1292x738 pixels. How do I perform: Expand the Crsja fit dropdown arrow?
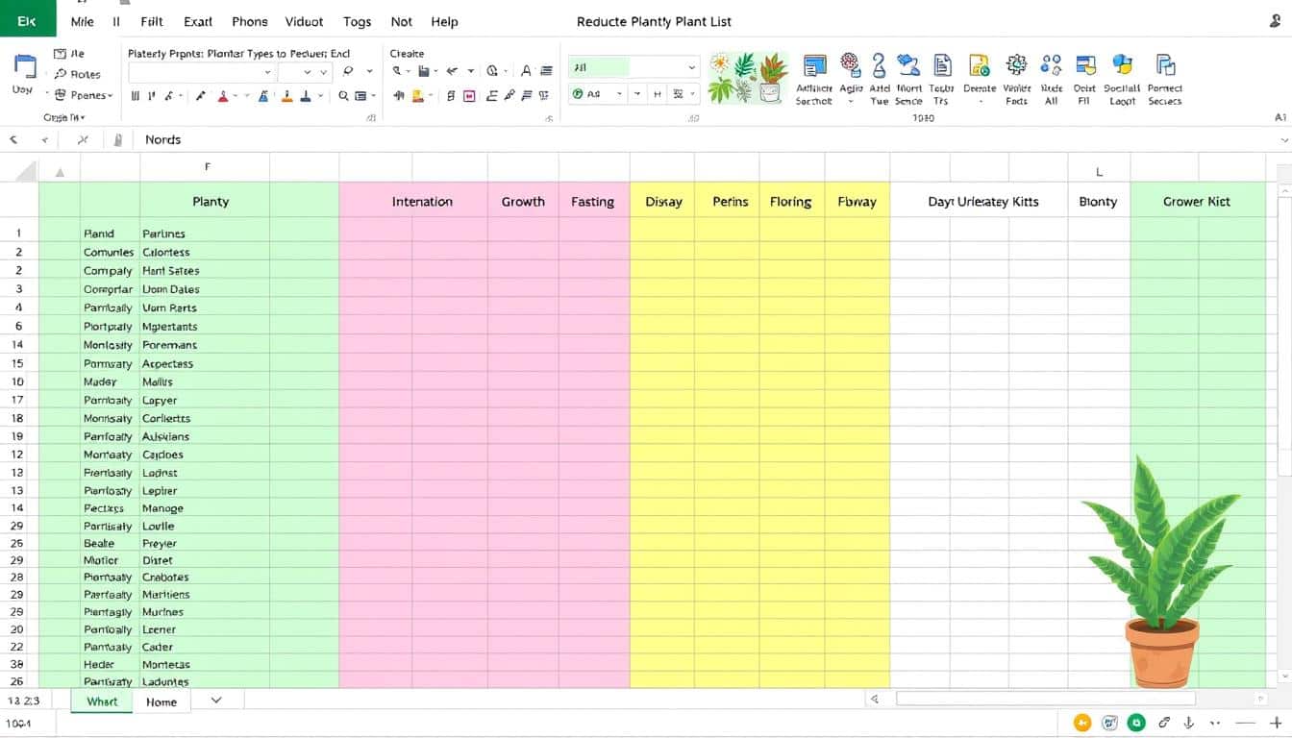pyautogui.click(x=82, y=117)
